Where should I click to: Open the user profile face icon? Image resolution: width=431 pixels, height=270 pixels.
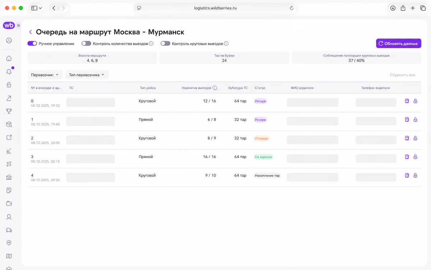click(x=9, y=40)
